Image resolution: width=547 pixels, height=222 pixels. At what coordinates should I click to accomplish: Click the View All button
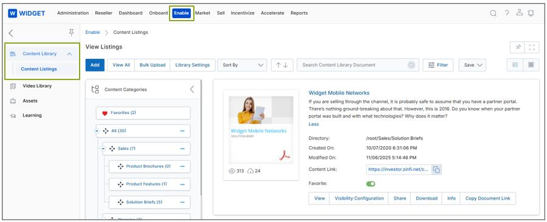[x=121, y=65]
